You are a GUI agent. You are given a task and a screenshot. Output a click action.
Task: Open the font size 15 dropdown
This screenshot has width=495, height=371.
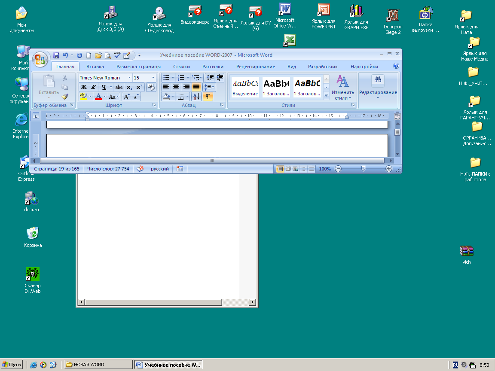[x=153, y=78]
